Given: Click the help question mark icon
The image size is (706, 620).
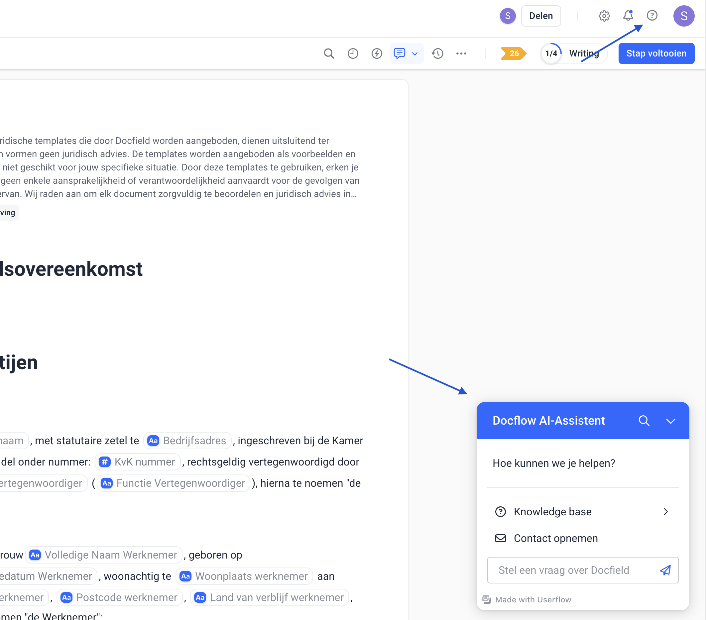Looking at the screenshot, I should [652, 16].
